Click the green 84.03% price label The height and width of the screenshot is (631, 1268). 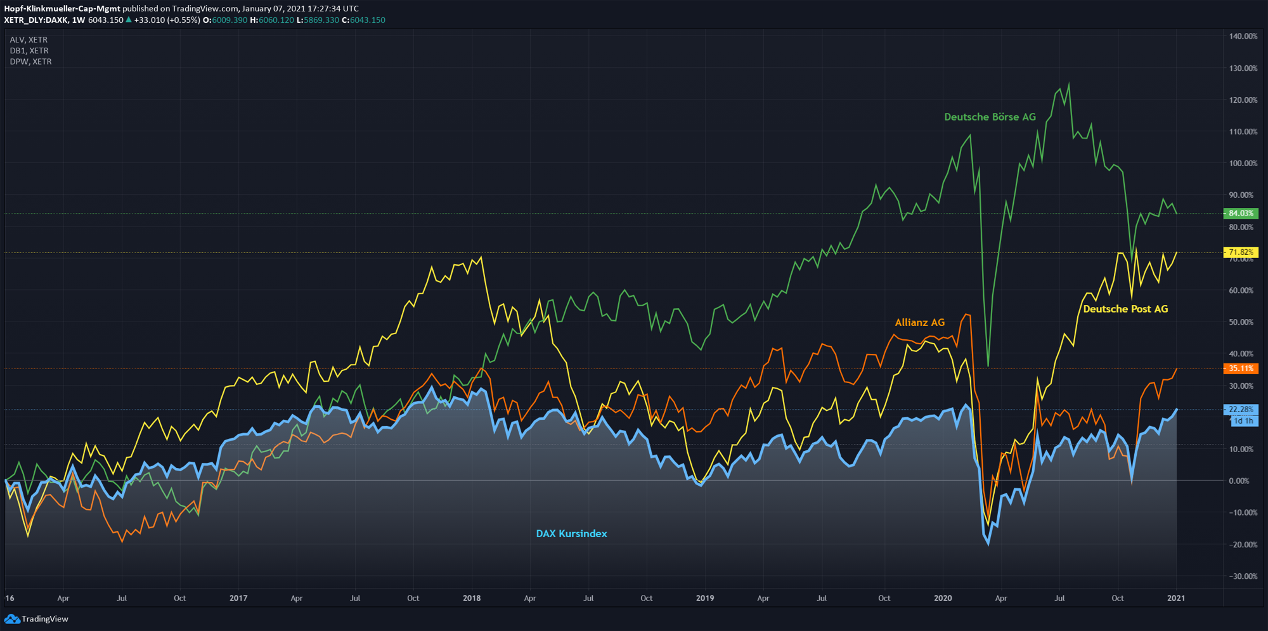coord(1241,213)
